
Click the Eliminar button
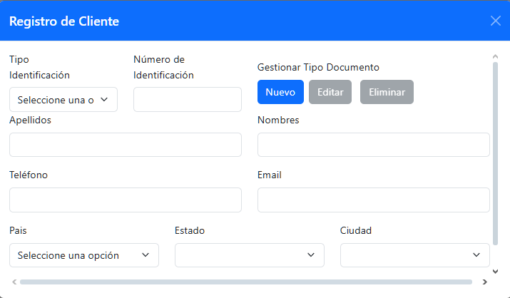pyautogui.click(x=387, y=92)
